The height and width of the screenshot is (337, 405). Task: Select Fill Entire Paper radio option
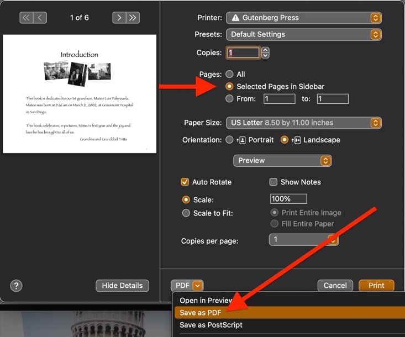274,224
